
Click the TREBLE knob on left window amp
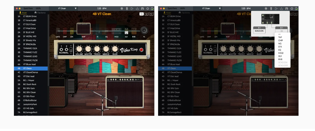pos(97,49)
